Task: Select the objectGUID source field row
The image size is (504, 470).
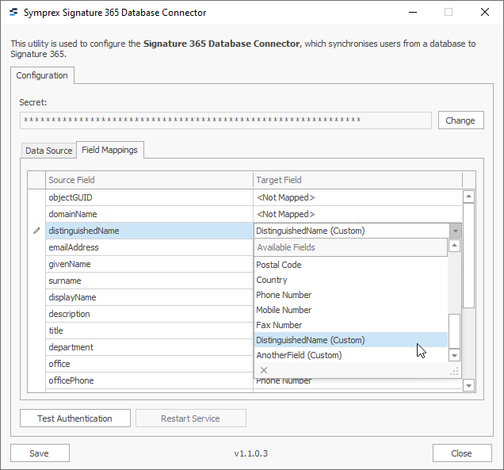Action: point(149,197)
